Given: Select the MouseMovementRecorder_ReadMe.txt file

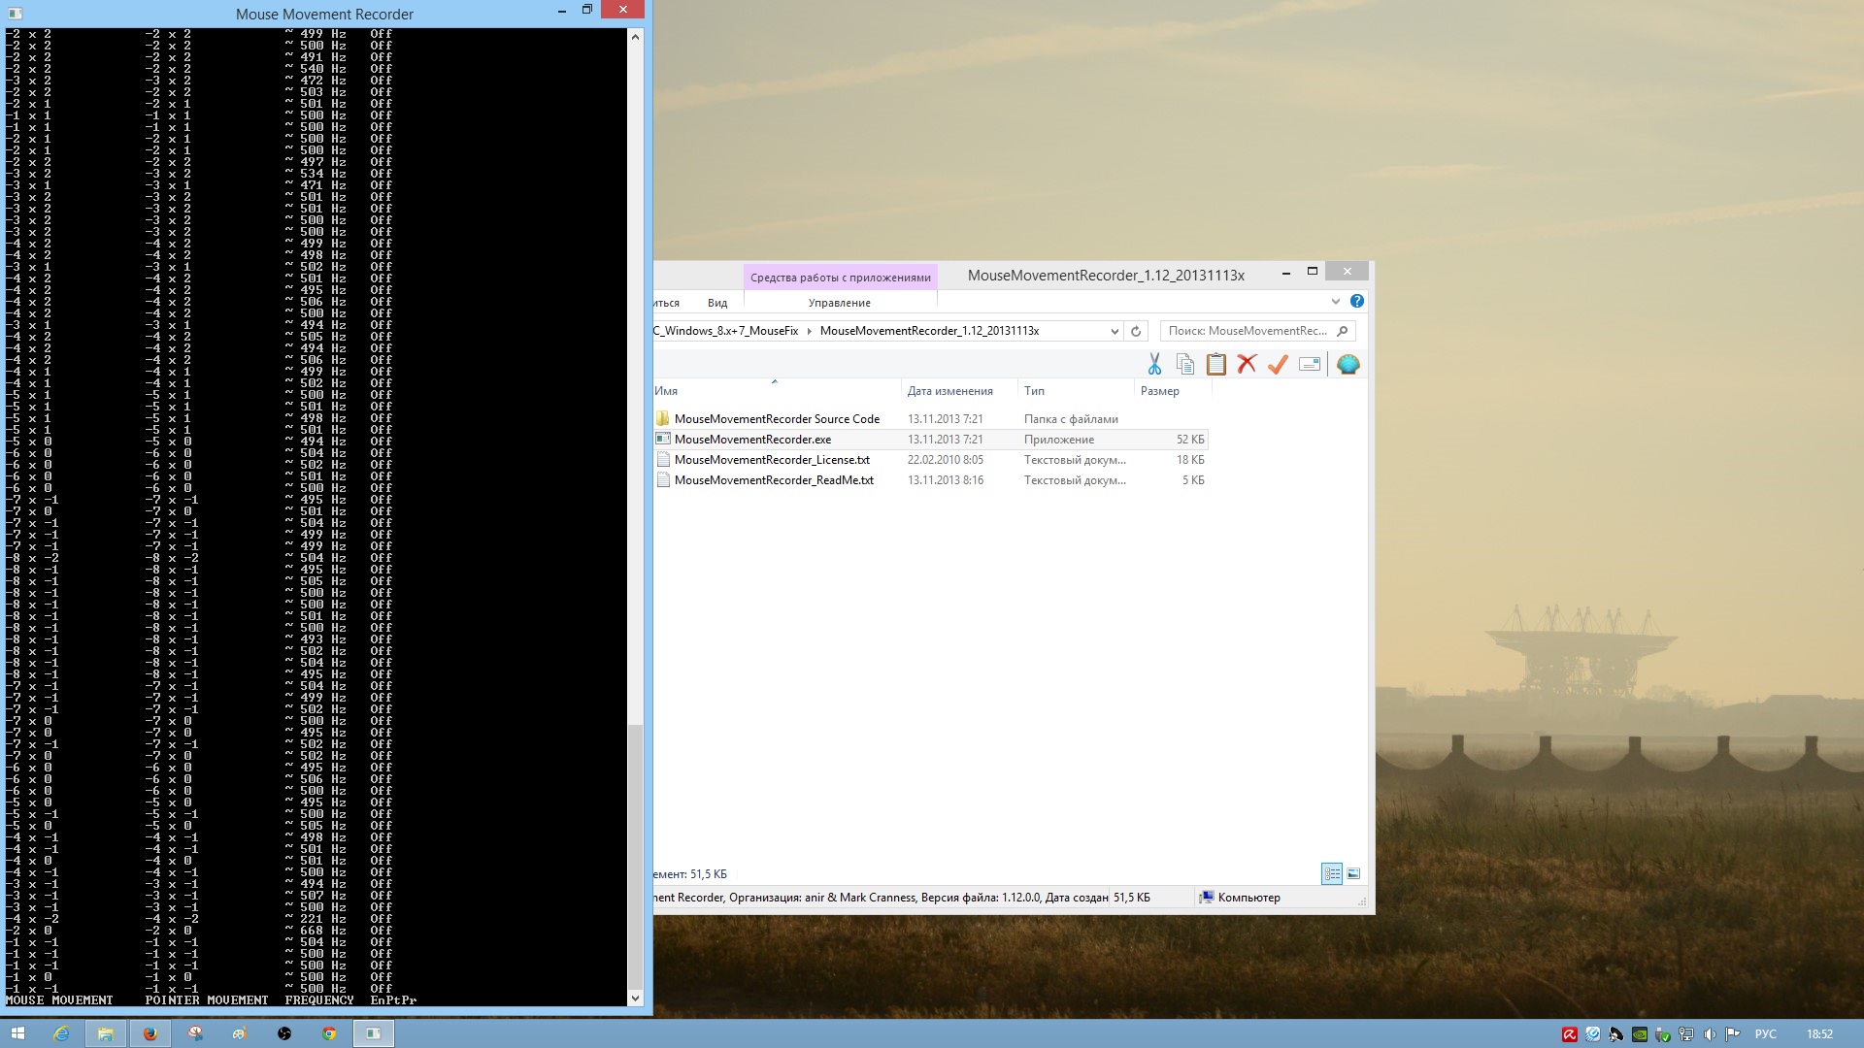Looking at the screenshot, I should coord(774,480).
